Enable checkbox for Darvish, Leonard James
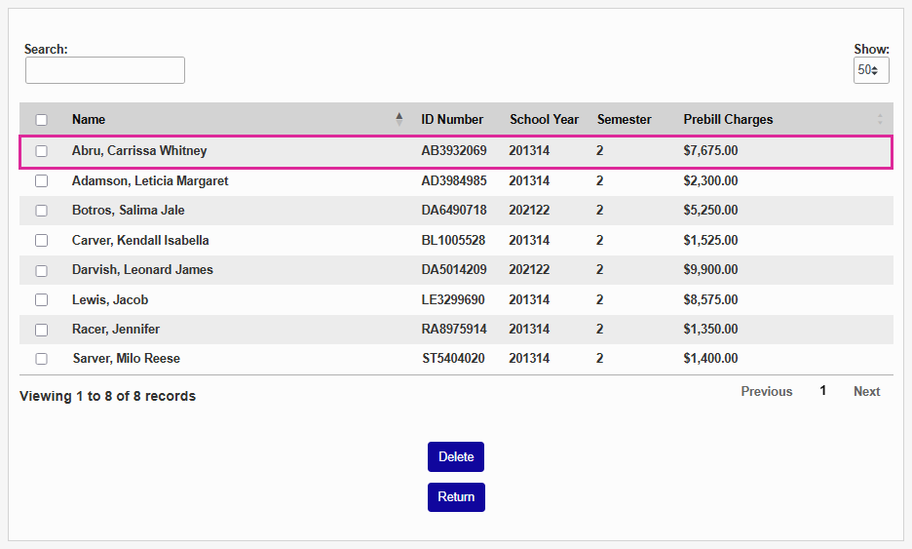Image resolution: width=912 pixels, height=549 pixels. pyautogui.click(x=41, y=270)
